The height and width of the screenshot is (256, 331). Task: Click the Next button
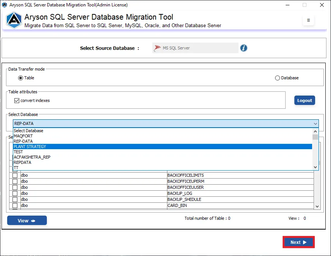click(299, 242)
